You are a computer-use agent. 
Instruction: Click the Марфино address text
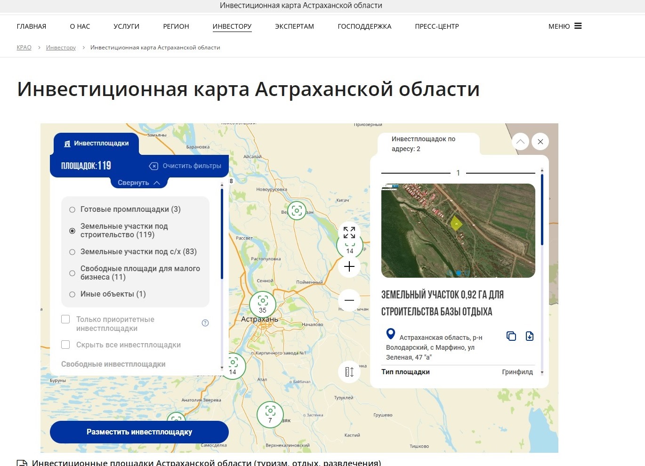(x=434, y=347)
